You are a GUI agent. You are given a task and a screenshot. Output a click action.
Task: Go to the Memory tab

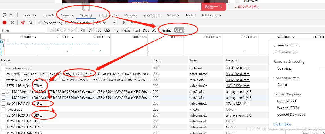coord(131,15)
